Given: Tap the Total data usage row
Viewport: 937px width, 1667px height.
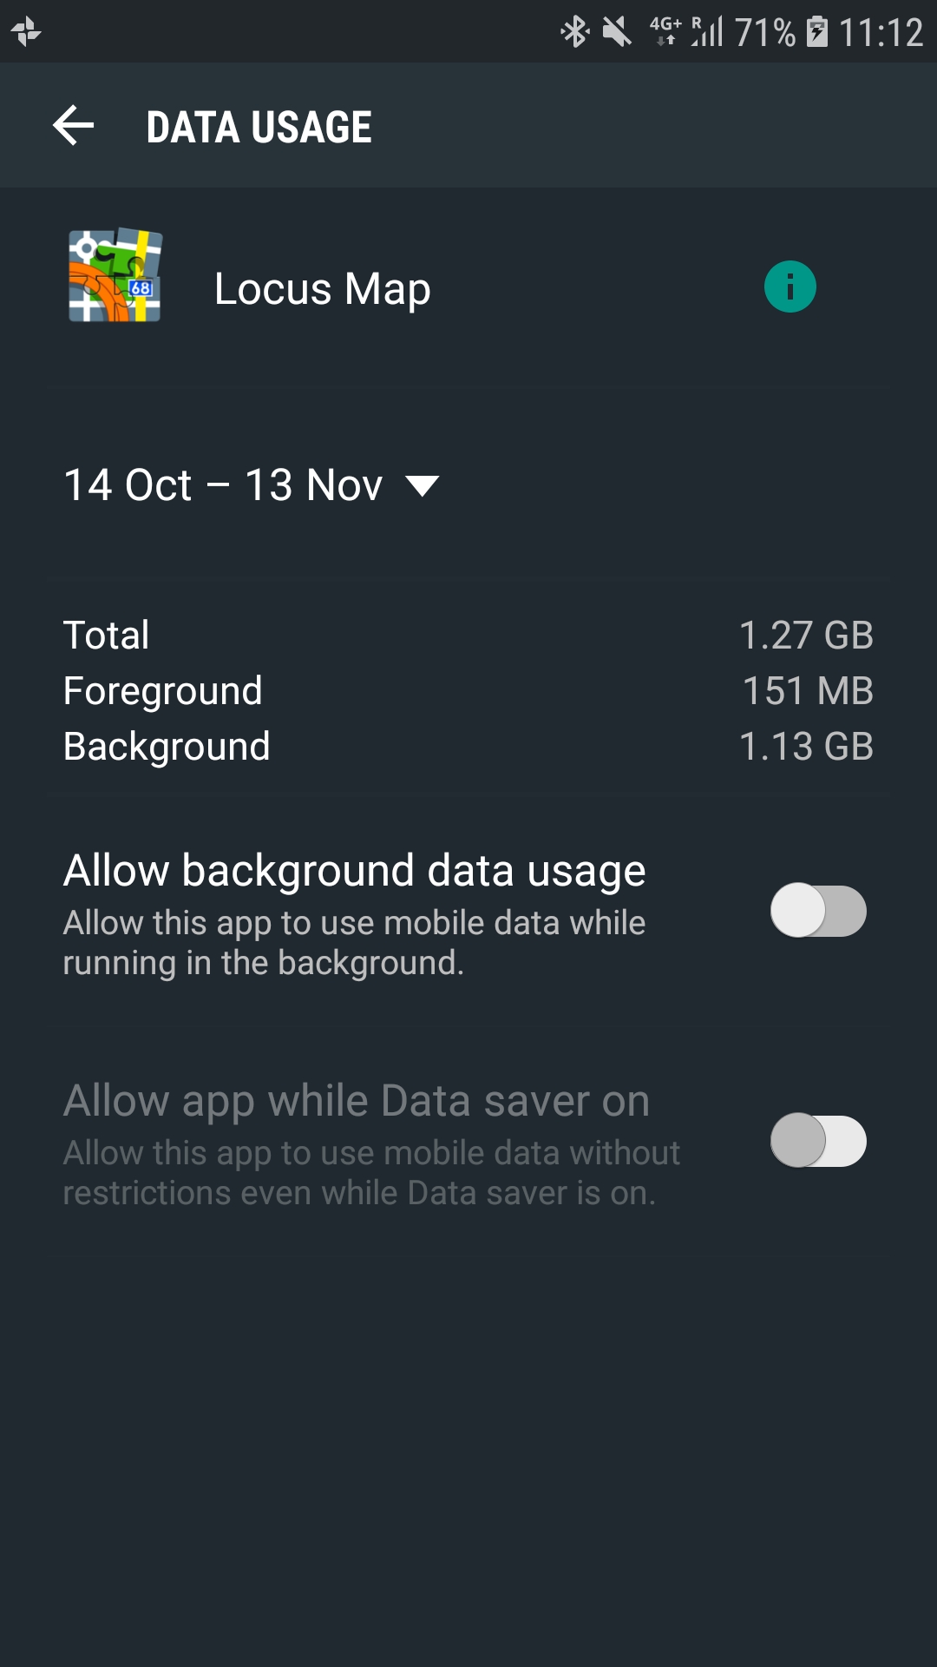Looking at the screenshot, I should tap(468, 635).
